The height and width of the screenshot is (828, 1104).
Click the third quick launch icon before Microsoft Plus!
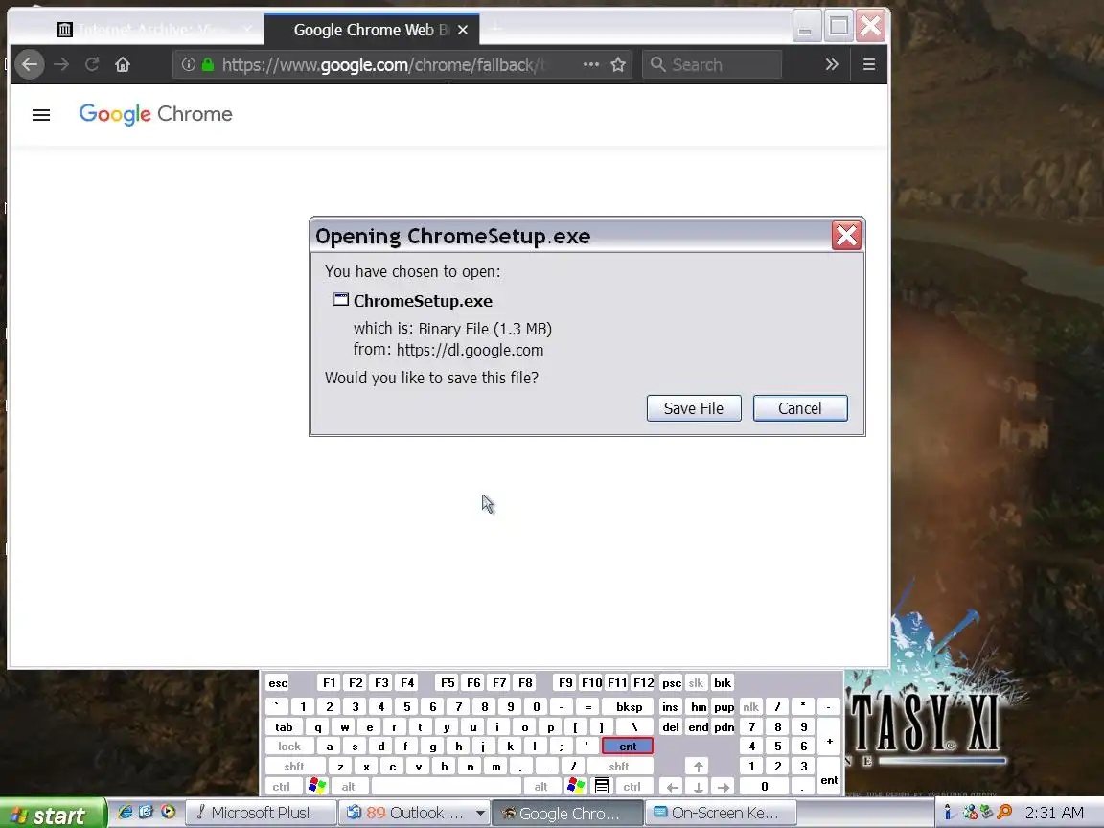pyautogui.click(x=168, y=812)
